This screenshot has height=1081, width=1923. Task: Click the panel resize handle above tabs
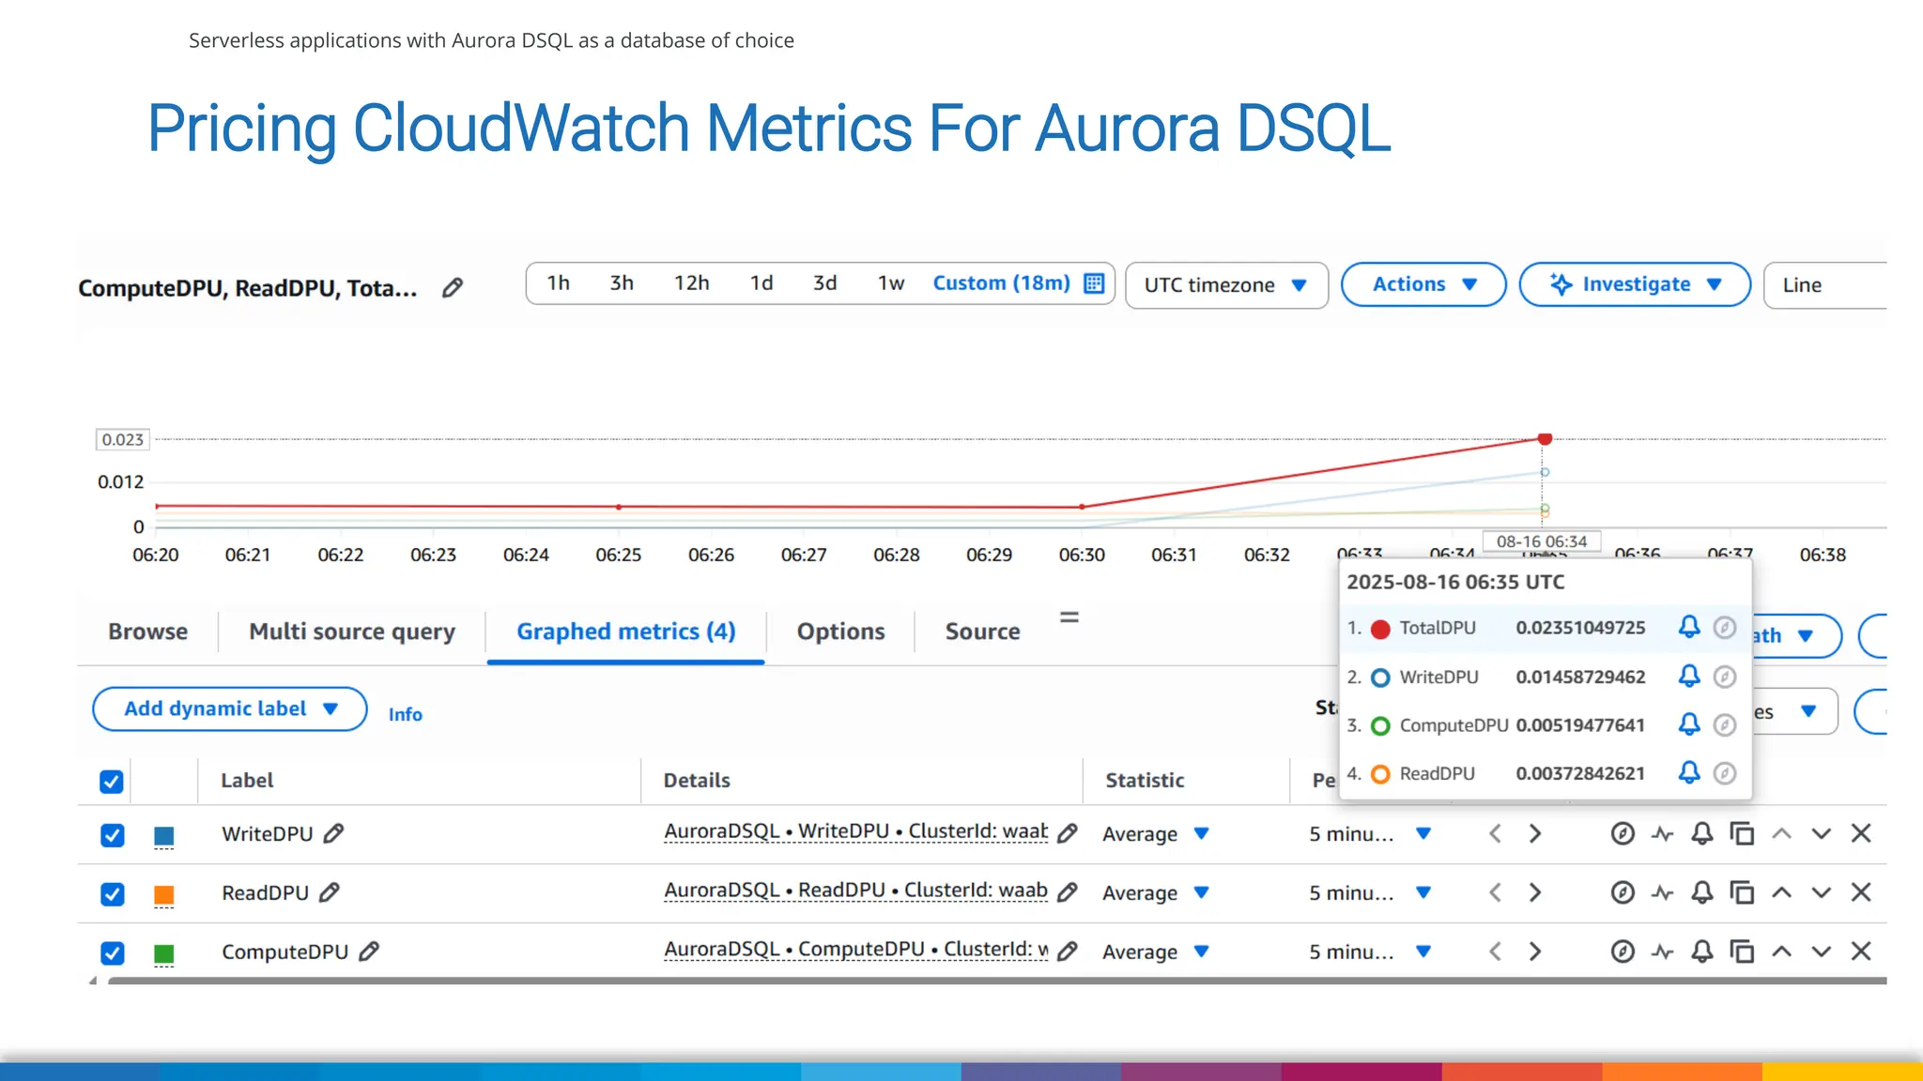pyautogui.click(x=1069, y=617)
